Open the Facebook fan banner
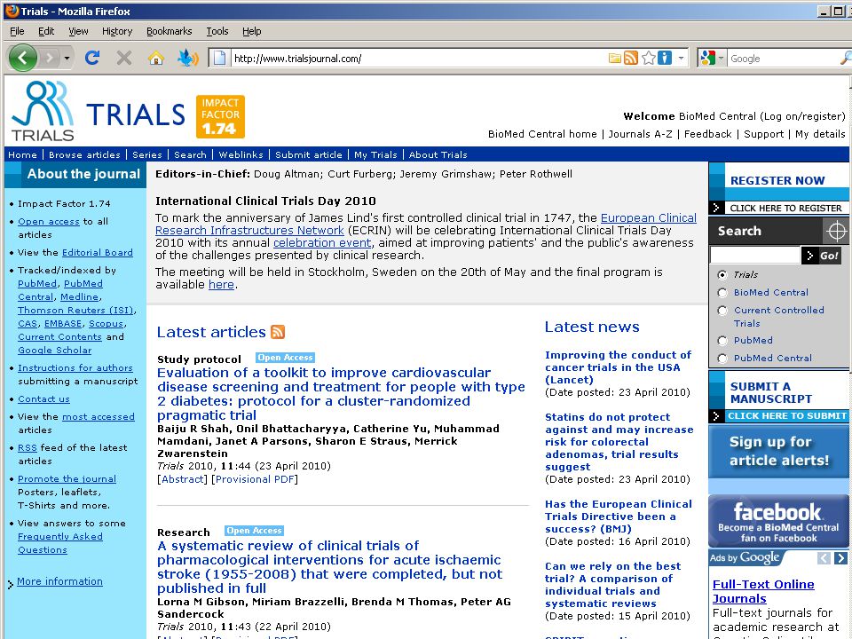 [x=778, y=521]
